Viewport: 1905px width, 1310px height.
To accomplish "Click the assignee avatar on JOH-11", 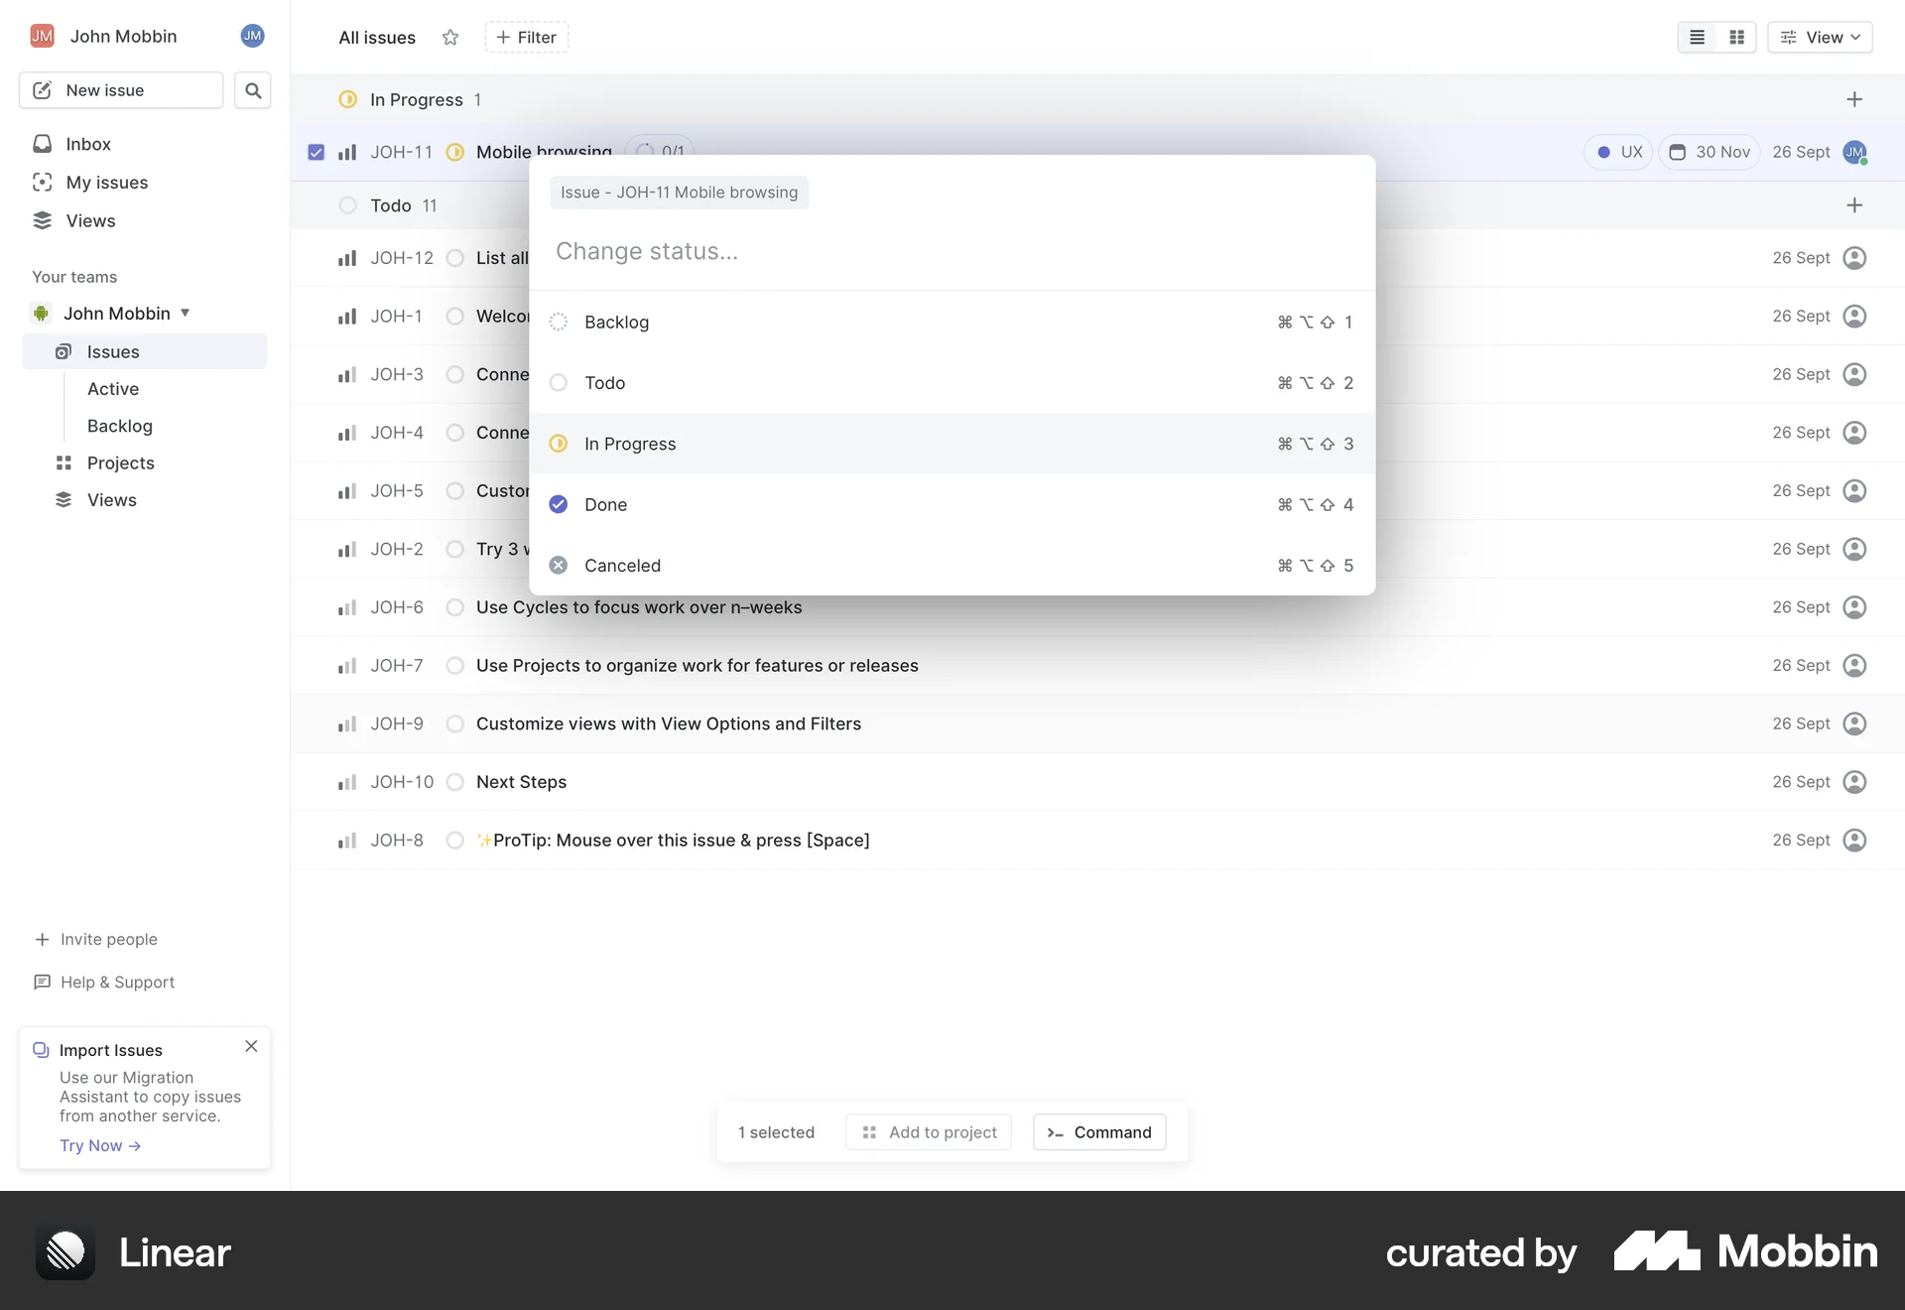I will click(1855, 152).
